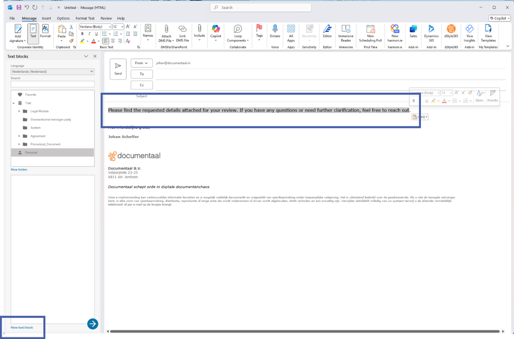Create a New Scheduling Poll

tap(370, 33)
